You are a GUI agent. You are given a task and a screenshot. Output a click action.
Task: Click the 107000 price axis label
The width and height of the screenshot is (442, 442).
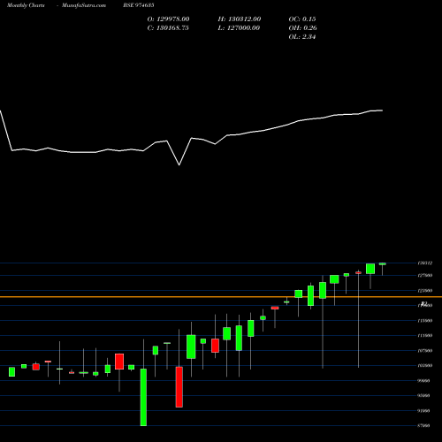pos(425,351)
